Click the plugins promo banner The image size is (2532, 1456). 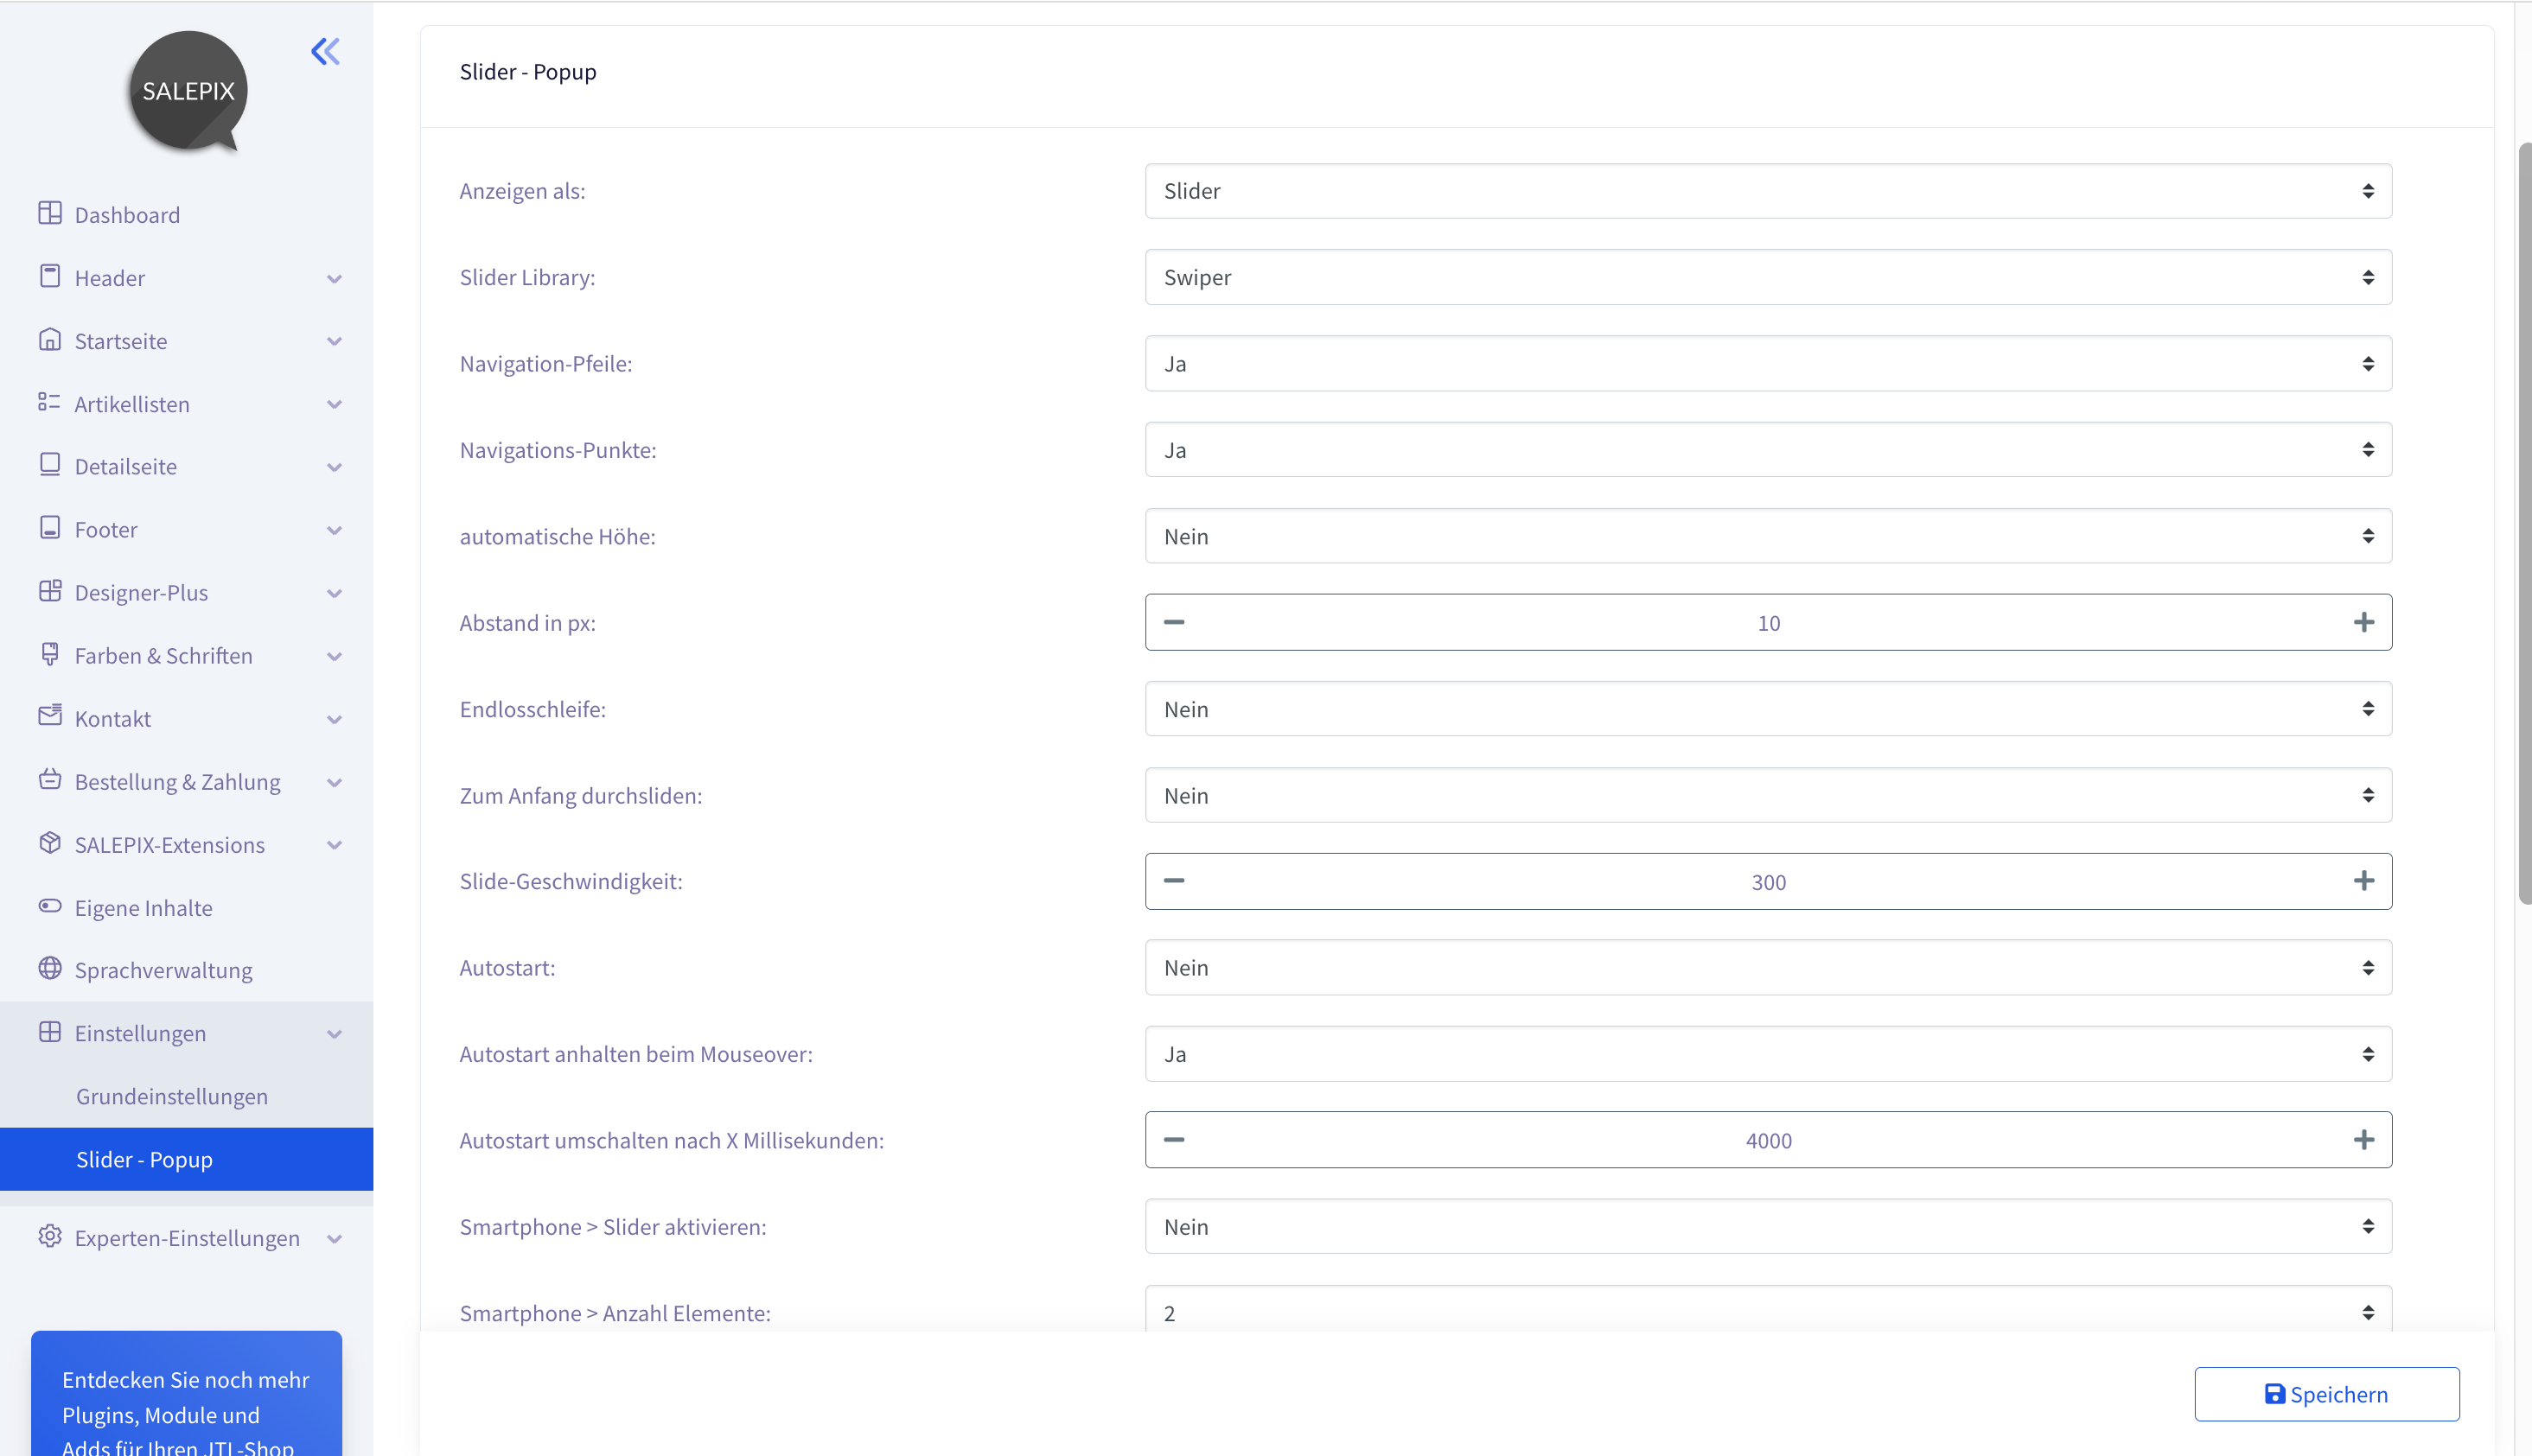(x=187, y=1394)
